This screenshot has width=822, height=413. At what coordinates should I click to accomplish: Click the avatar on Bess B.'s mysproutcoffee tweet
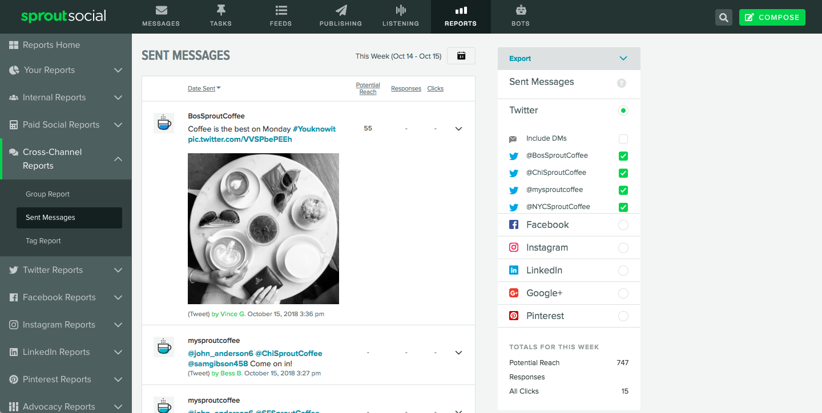click(x=164, y=347)
